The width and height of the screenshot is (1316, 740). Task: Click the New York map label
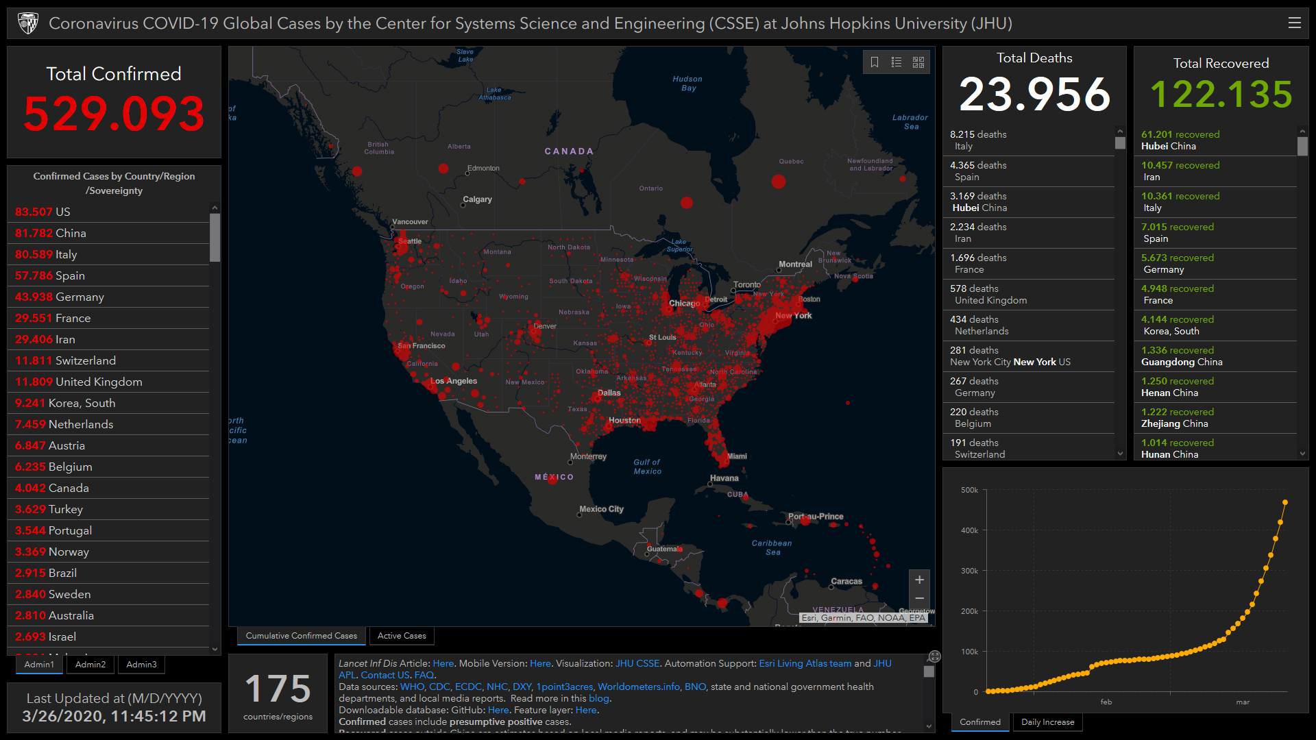click(793, 316)
